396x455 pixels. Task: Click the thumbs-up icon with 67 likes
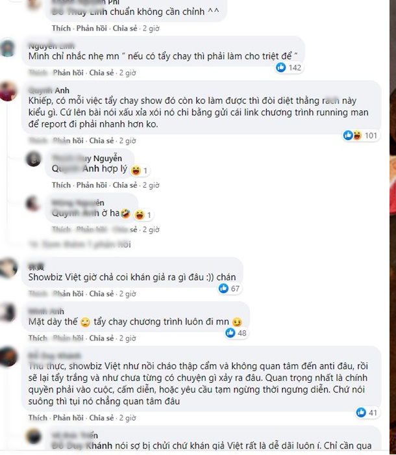click(223, 289)
